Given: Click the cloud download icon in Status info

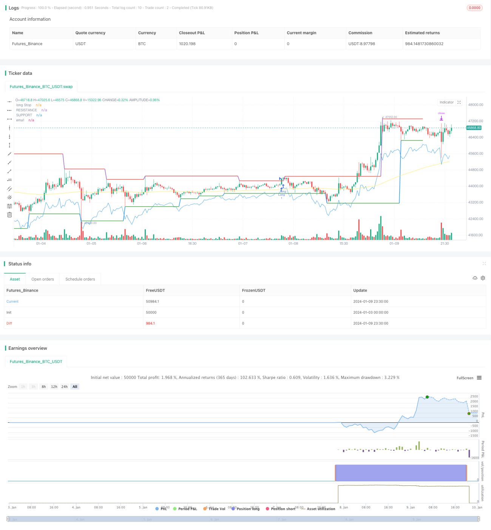Looking at the screenshot, I should click(x=475, y=278).
